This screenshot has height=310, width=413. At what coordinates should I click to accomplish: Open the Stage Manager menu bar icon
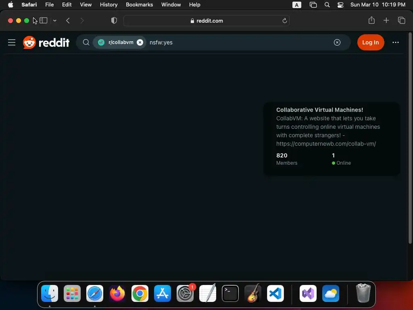pyautogui.click(x=313, y=5)
